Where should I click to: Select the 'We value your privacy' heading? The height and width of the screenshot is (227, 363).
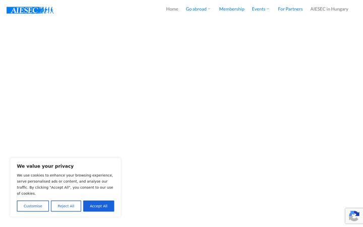[x=45, y=166]
